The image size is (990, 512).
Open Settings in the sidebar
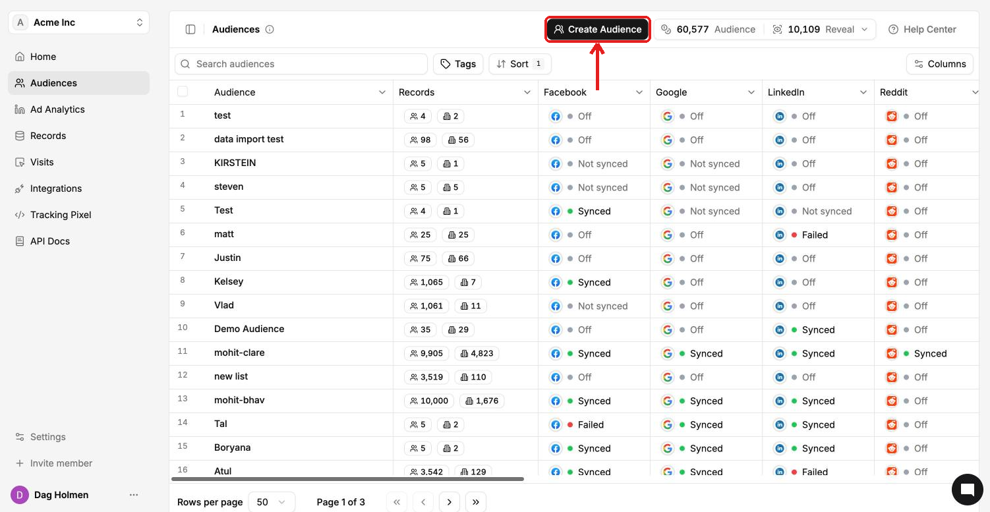point(79,437)
